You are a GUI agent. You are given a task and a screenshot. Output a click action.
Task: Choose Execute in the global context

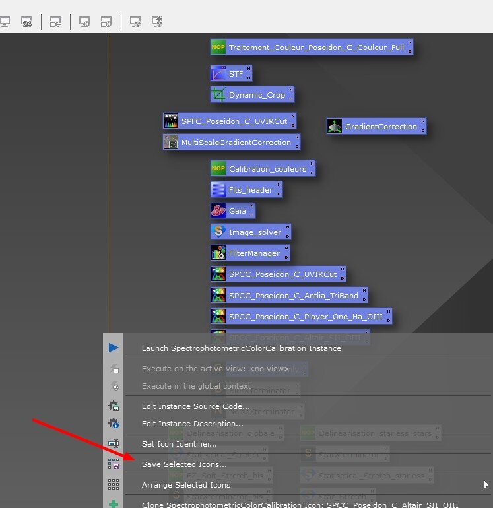(x=196, y=386)
